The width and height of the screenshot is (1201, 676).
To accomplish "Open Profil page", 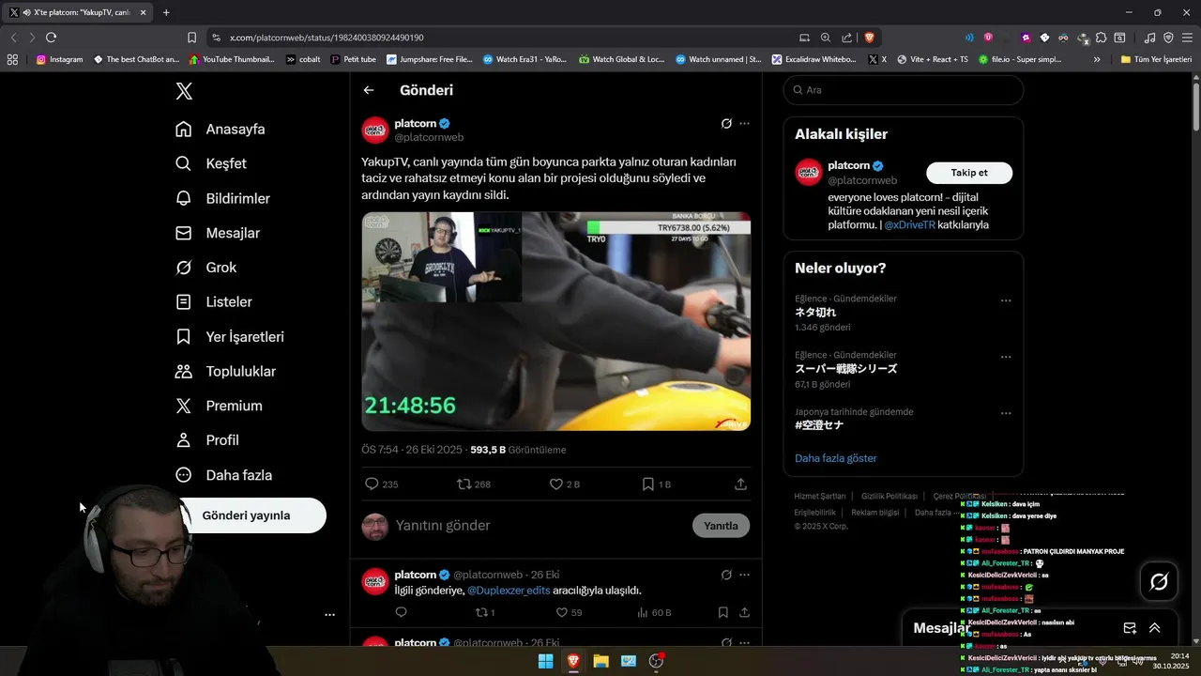I will [207, 440].
